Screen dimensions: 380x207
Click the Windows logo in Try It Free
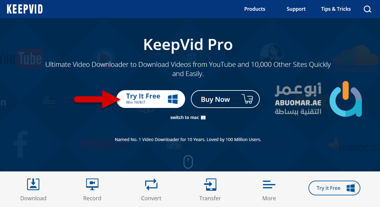pos(173,99)
